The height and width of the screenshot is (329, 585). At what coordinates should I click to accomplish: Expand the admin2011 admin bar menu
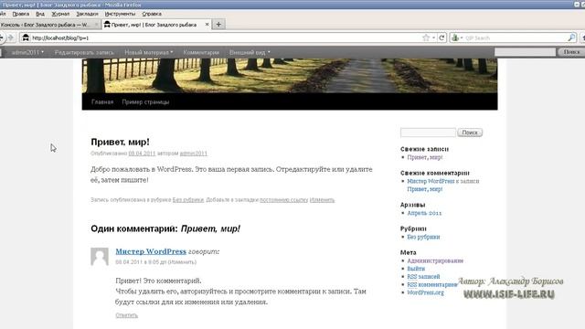(x=27, y=52)
